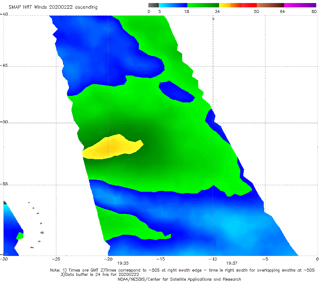The width and height of the screenshot is (321, 282).
Task: Click the longitude label '-30'
Action: point(4,259)
